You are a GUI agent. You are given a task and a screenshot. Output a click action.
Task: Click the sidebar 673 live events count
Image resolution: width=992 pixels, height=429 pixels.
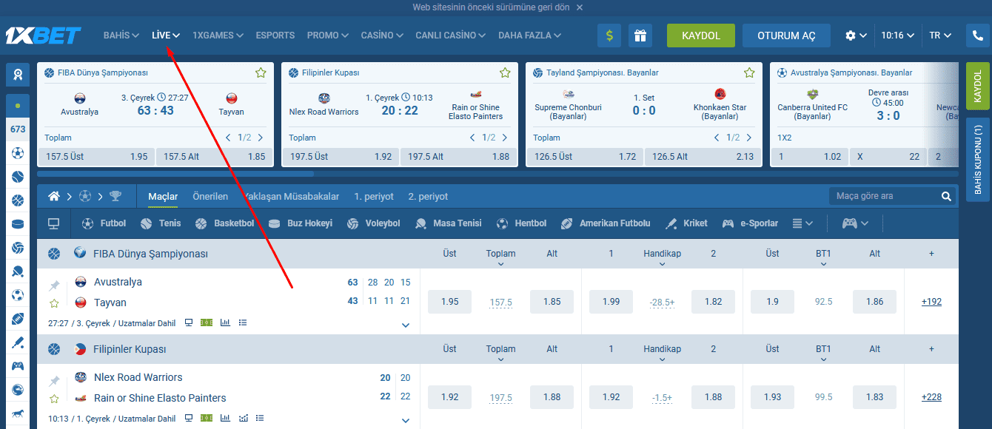(18, 129)
